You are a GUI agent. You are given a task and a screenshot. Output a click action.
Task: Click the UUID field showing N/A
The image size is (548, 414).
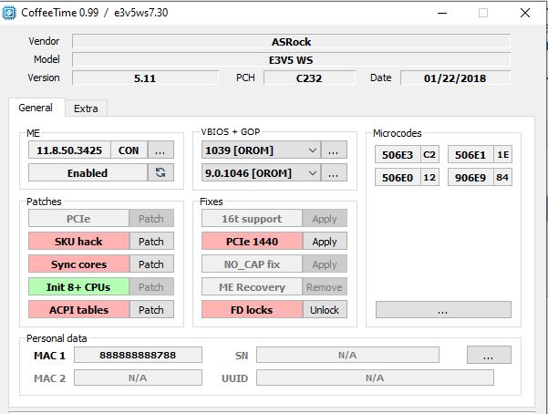pyautogui.click(x=375, y=378)
